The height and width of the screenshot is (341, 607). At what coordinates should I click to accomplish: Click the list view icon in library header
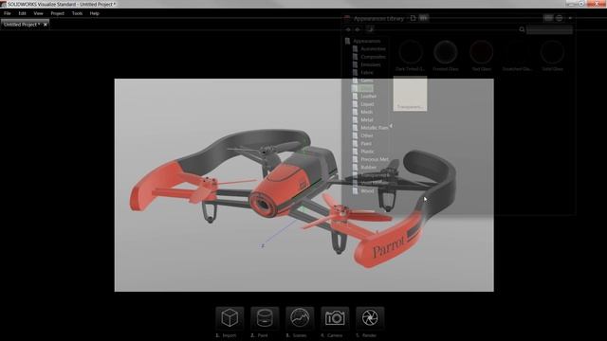coord(548,18)
